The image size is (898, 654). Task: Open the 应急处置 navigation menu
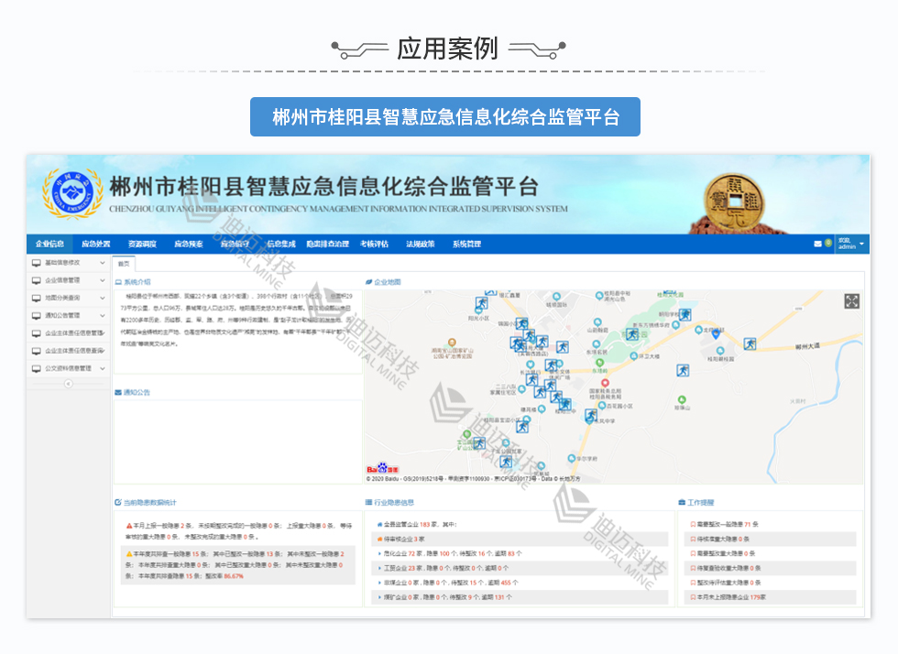tap(95, 245)
